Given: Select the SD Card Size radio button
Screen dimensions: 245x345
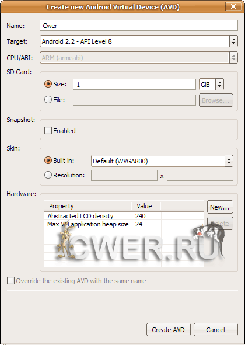Looking at the screenshot, I should (48, 84).
